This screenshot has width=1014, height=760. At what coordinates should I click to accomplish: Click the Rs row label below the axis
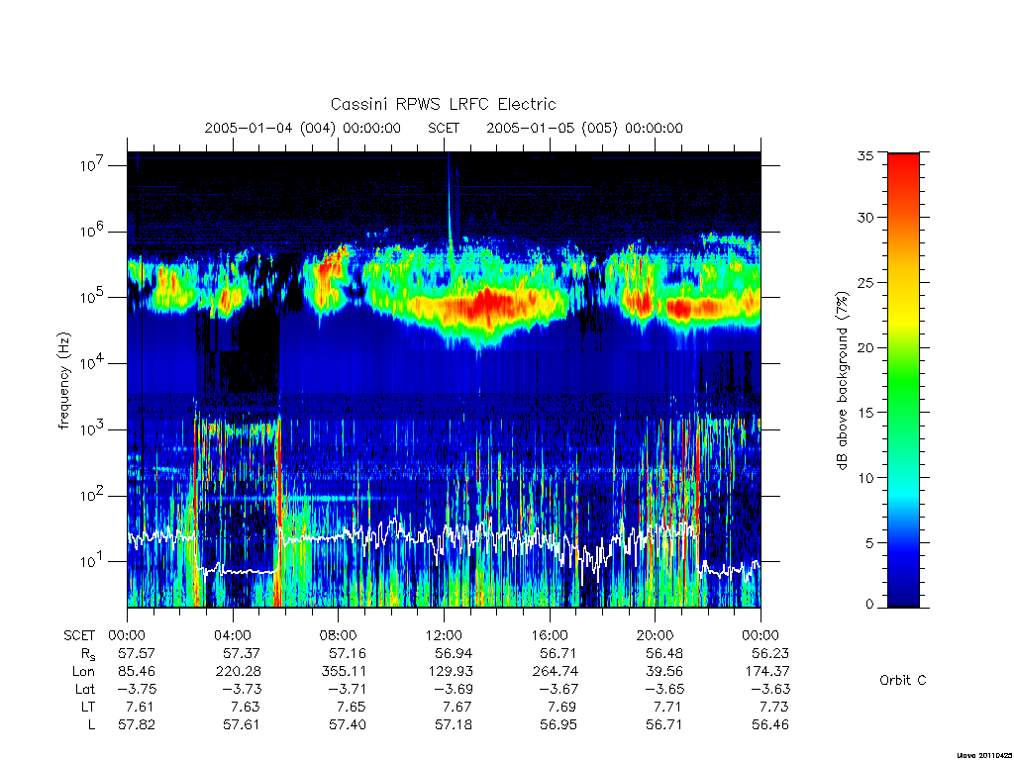coord(86,653)
